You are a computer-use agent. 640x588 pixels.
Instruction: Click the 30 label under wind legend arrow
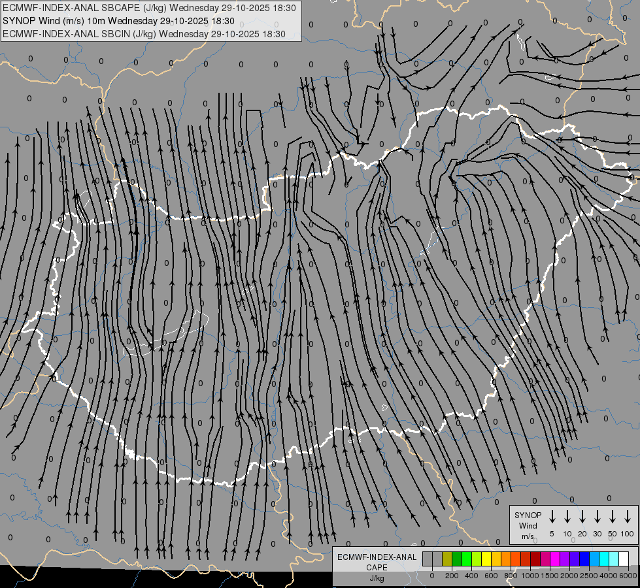(597, 534)
